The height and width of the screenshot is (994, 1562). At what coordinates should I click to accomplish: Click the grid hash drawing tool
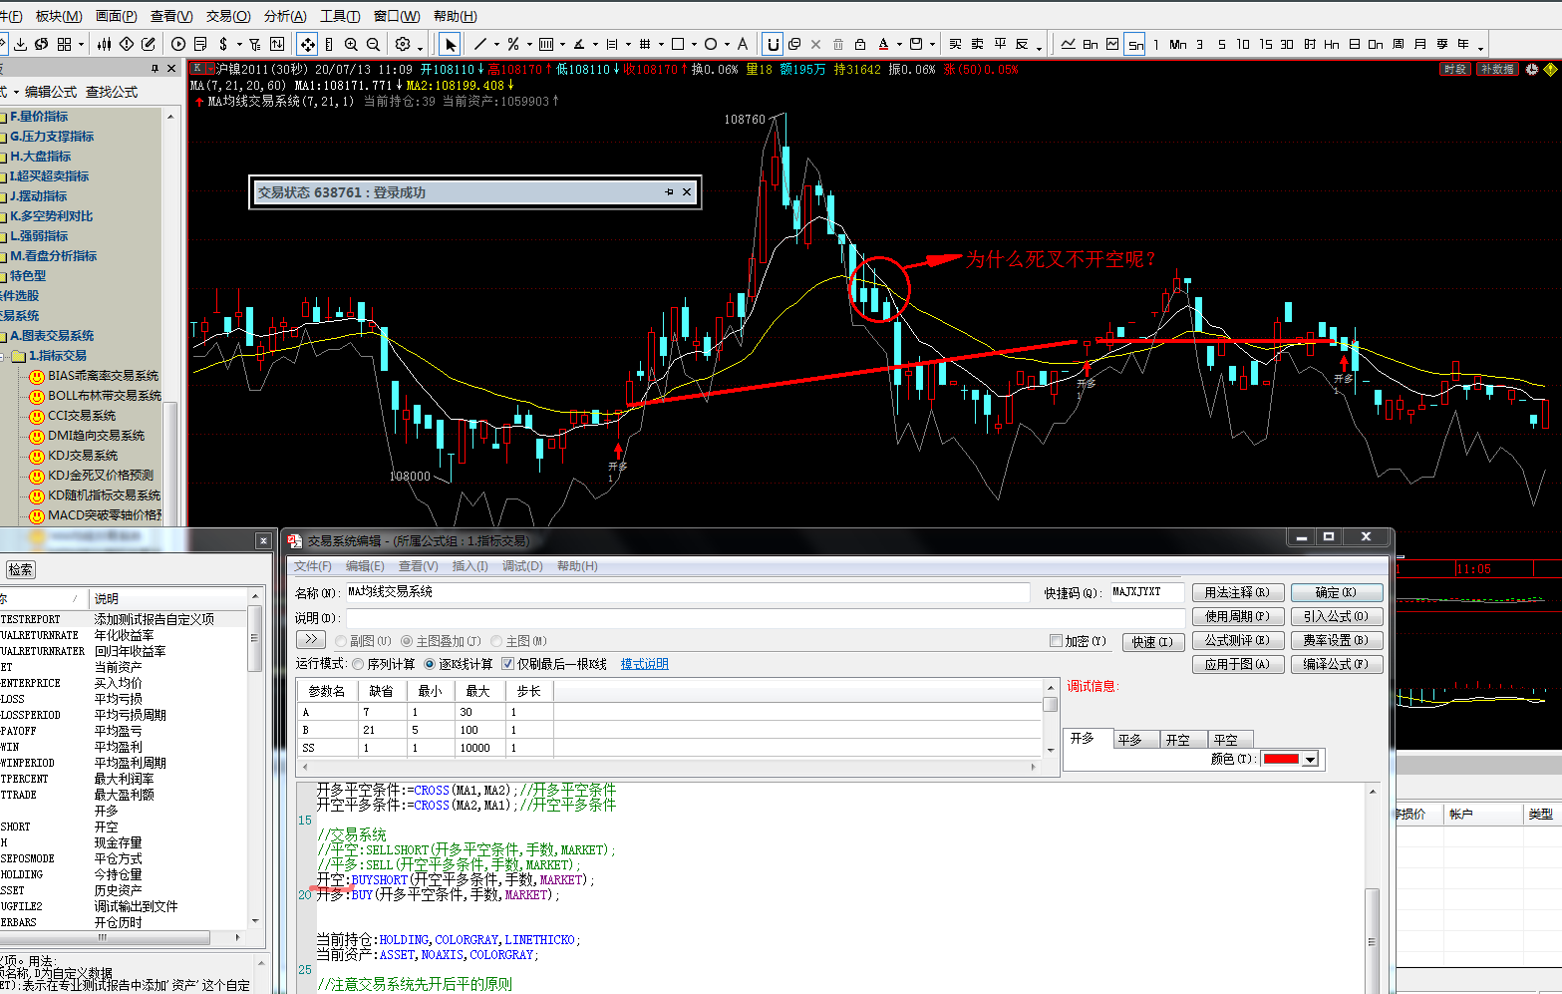coord(645,44)
